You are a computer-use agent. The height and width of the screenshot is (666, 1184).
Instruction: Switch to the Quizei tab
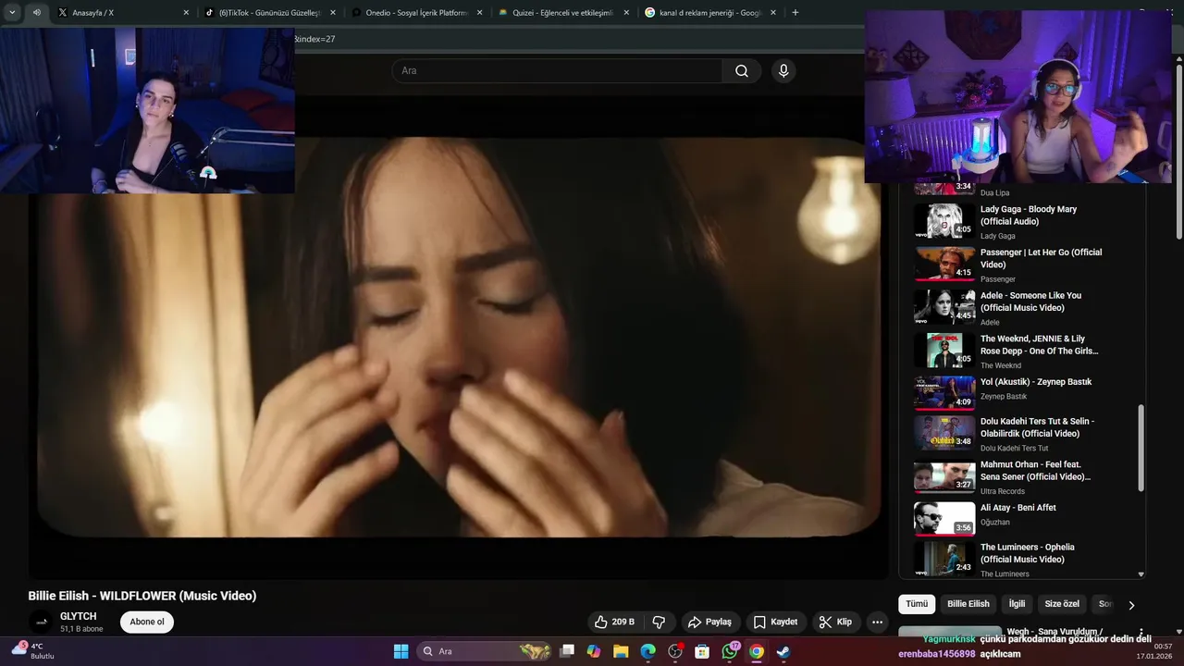click(563, 13)
